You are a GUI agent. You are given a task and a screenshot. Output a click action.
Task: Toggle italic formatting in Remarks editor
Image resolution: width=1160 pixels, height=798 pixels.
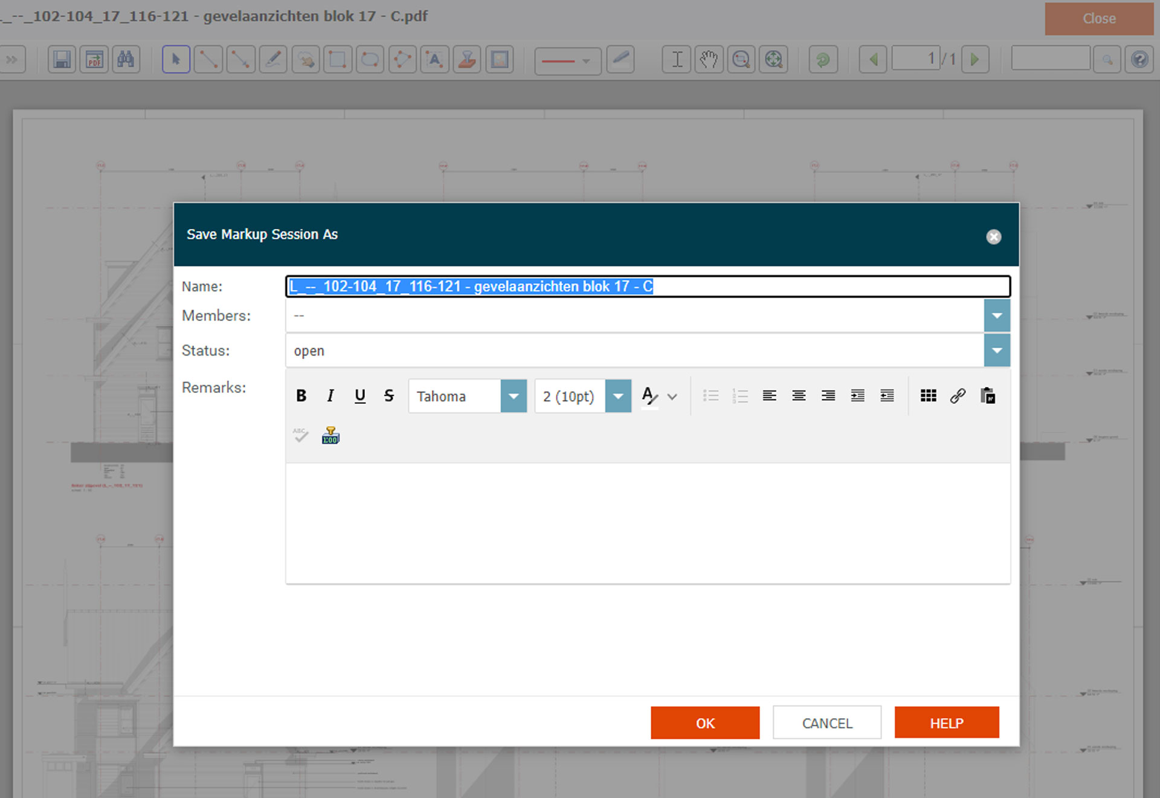(x=330, y=396)
